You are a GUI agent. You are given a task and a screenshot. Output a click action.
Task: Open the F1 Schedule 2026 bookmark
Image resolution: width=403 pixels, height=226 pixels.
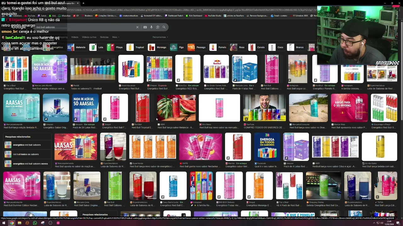coord(299,16)
